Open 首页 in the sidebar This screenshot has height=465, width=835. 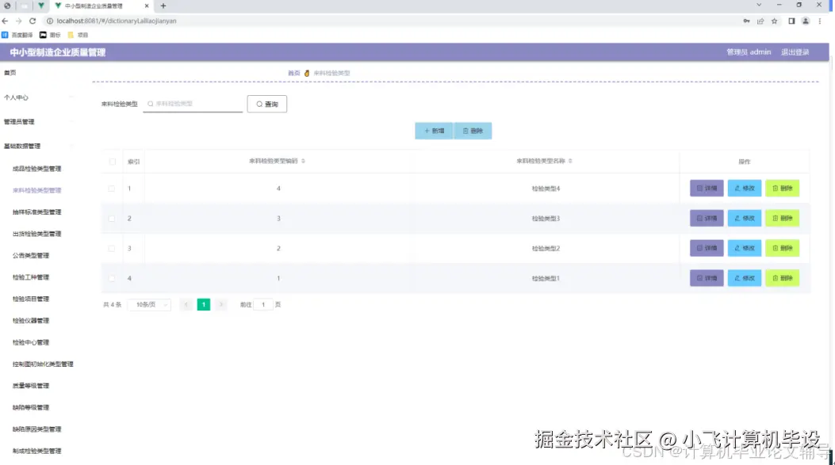(x=10, y=72)
